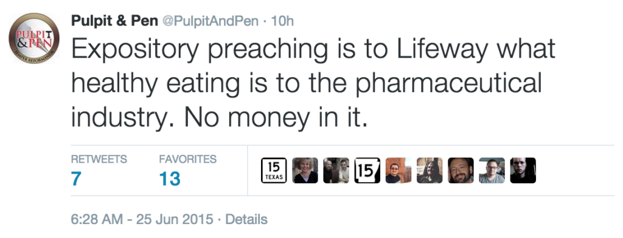623x238 pixels.
Task: Show who retweeted via RETWEETS label
Action: (99, 160)
